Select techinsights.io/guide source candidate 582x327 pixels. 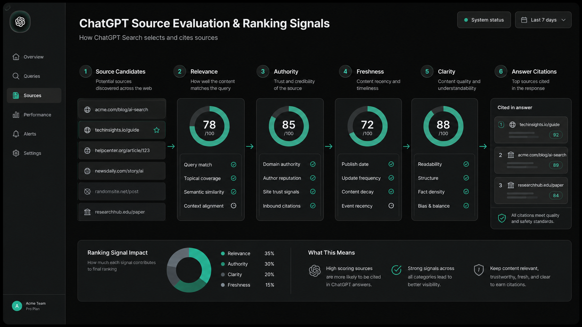(x=122, y=130)
